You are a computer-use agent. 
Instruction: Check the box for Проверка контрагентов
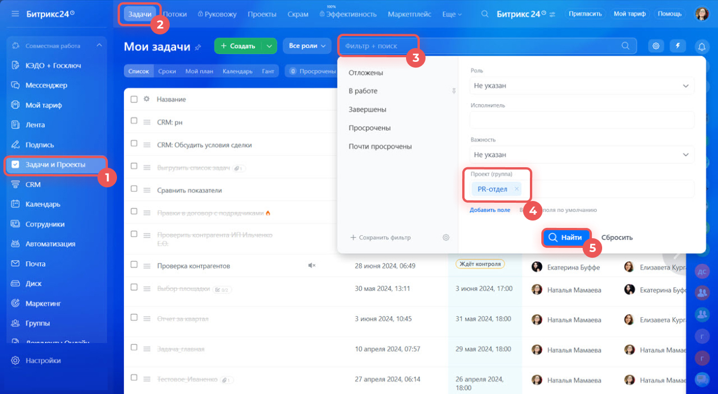(x=134, y=265)
